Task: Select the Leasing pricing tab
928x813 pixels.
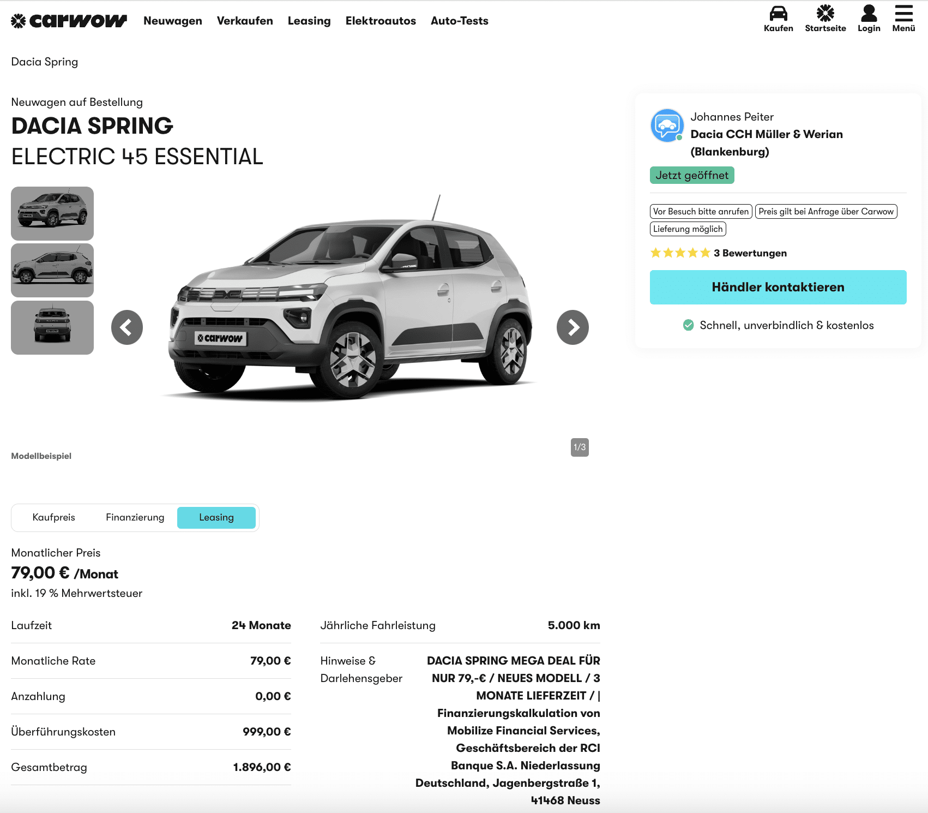Action: click(x=216, y=517)
